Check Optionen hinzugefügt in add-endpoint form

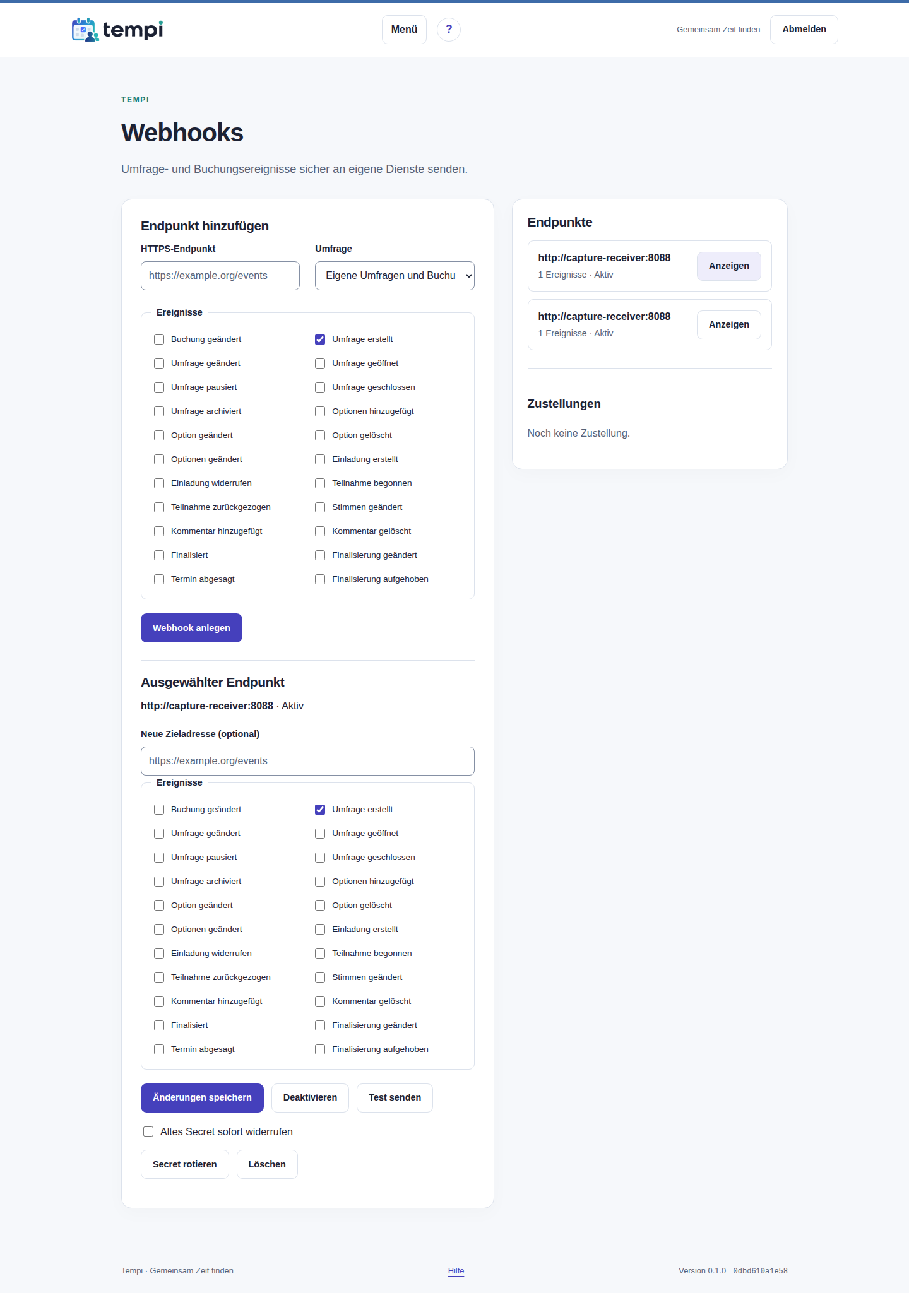[x=320, y=411]
